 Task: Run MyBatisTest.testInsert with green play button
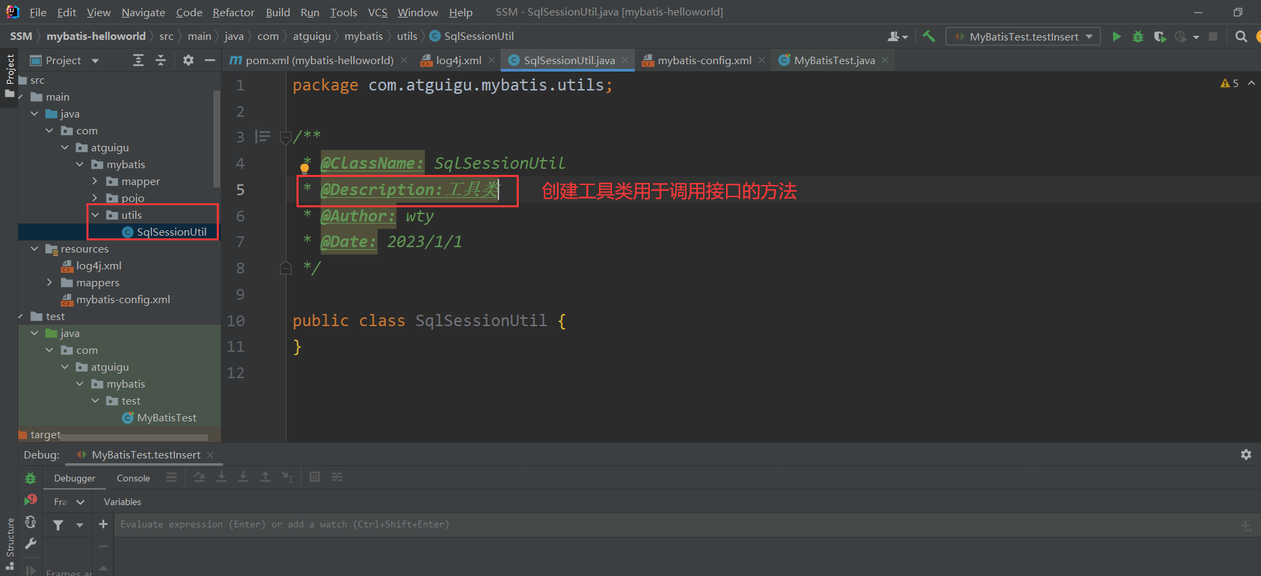click(1116, 36)
